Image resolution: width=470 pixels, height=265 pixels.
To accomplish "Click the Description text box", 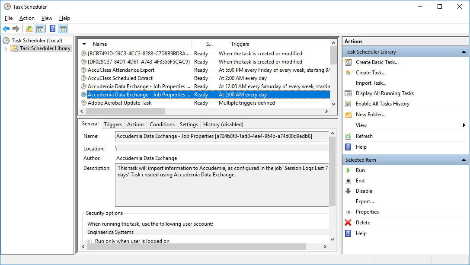I will tap(221, 185).
